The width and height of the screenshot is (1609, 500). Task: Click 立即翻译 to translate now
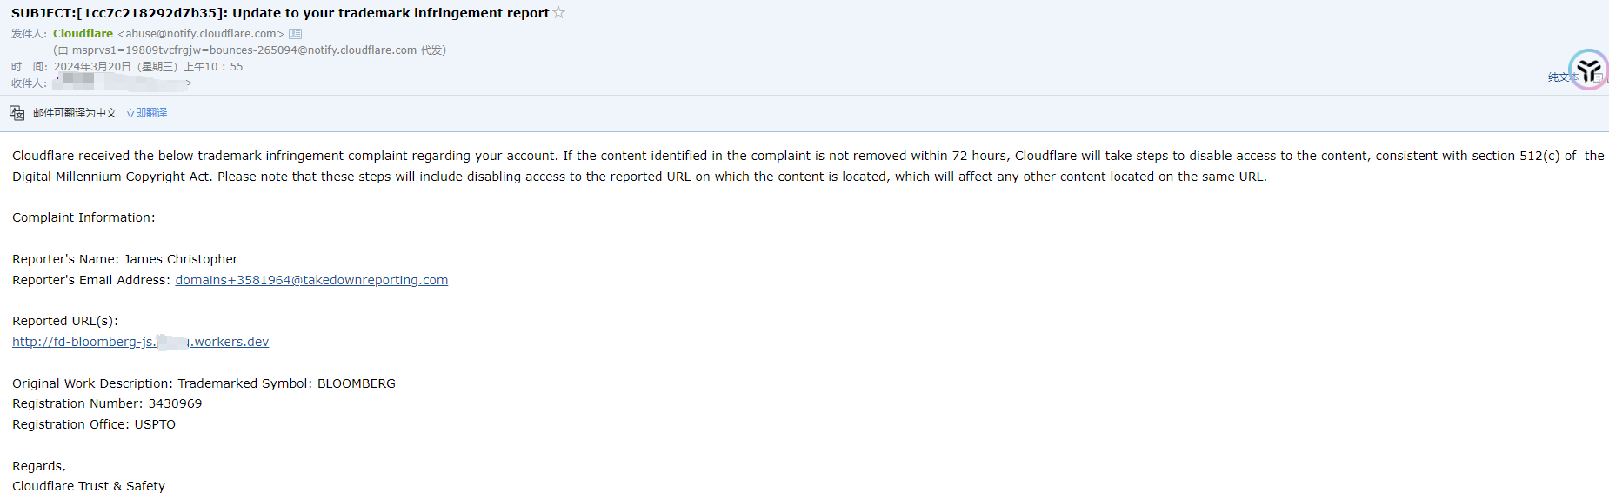pos(146,113)
